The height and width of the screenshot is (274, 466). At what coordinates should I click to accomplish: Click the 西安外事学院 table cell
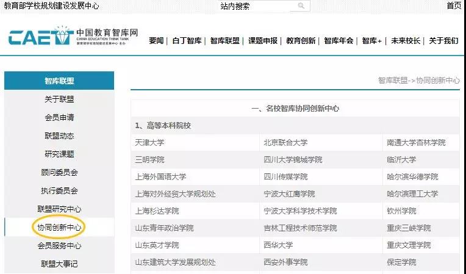[x=321, y=262]
